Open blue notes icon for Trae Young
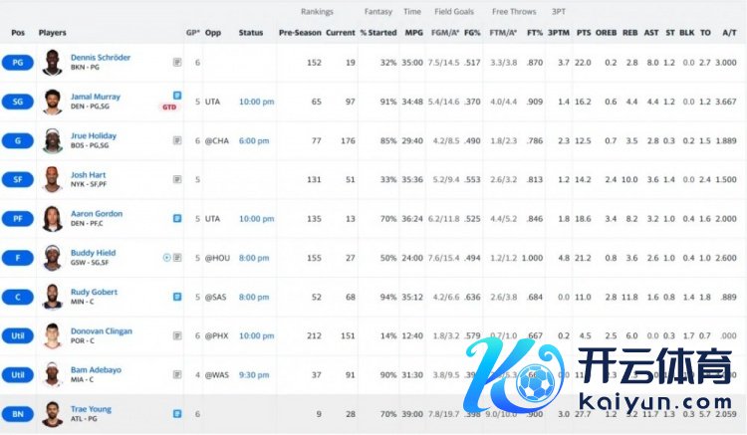This screenshot has height=435, width=747. point(177,413)
